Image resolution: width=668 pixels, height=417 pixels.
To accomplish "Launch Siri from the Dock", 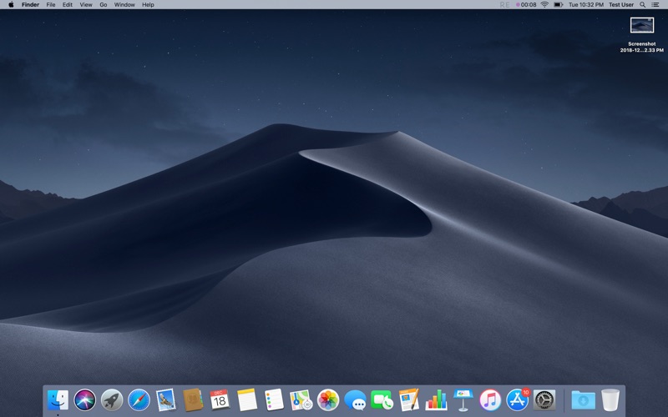I will tap(85, 400).
